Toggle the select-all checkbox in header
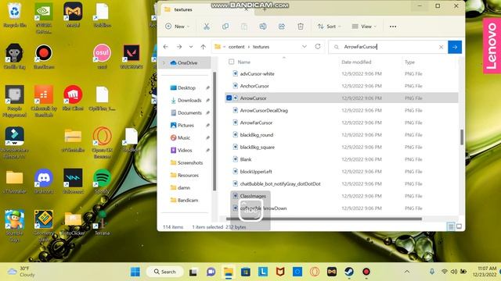Image resolution: width=501 pixels, height=281 pixels. (x=232, y=62)
